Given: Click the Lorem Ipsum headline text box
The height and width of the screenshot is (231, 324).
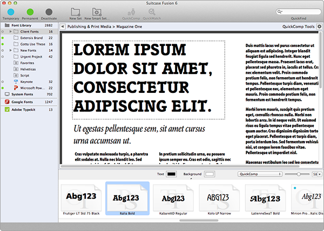Looking at the screenshot, I should coord(148,80).
